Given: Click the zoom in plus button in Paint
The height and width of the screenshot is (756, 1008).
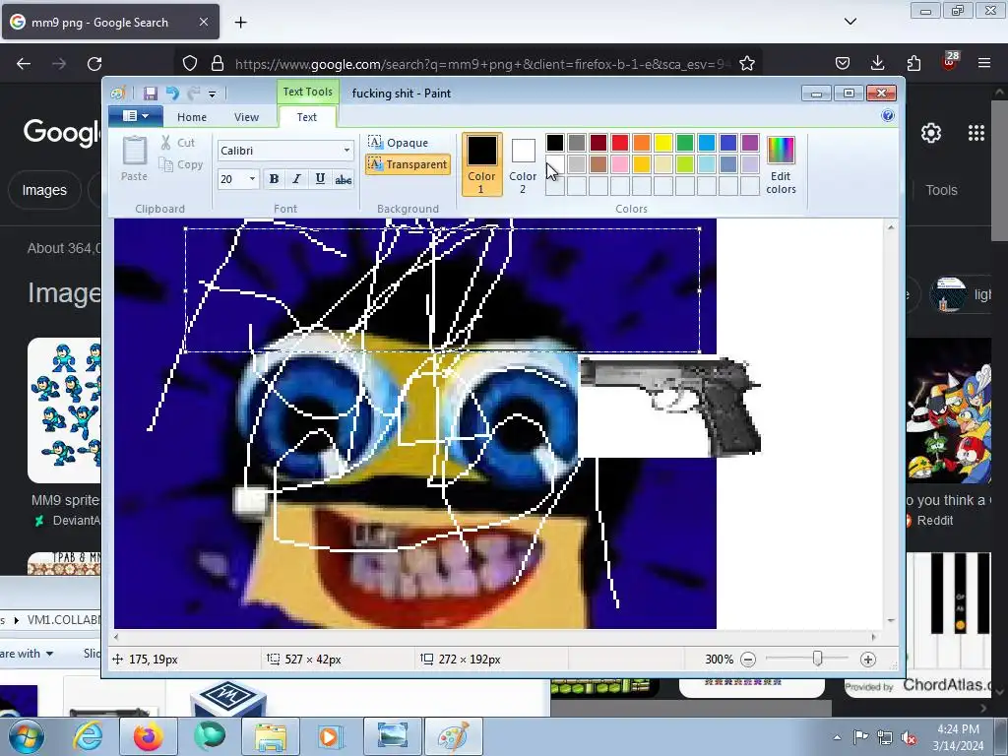Looking at the screenshot, I should (x=868, y=659).
